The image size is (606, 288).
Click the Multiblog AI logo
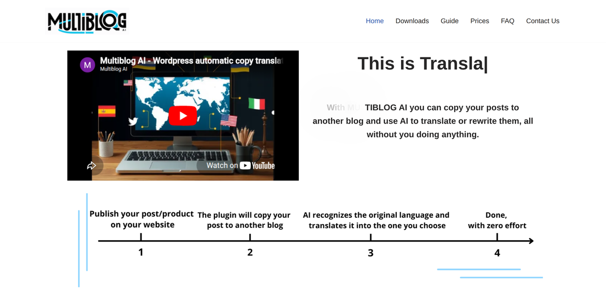(87, 21)
